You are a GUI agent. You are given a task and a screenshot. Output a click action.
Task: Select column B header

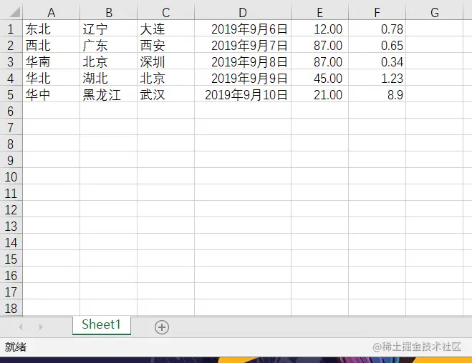coord(109,12)
